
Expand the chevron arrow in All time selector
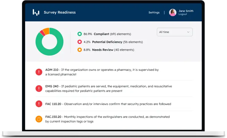click(188, 32)
